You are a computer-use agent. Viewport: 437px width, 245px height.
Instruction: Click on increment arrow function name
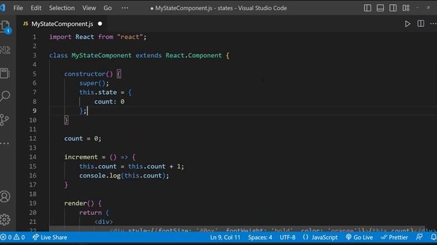pyautogui.click(x=81, y=157)
